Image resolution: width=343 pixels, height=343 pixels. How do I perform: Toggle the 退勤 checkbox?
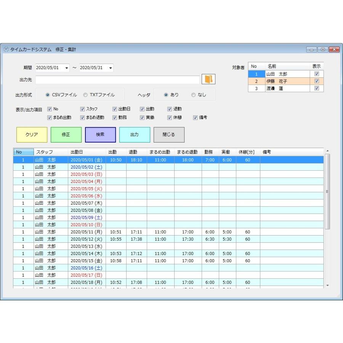pyautogui.click(x=170, y=109)
